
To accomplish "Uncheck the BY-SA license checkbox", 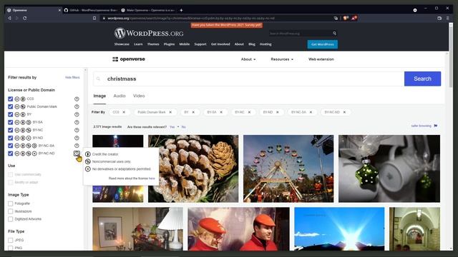I will click(x=11, y=122).
